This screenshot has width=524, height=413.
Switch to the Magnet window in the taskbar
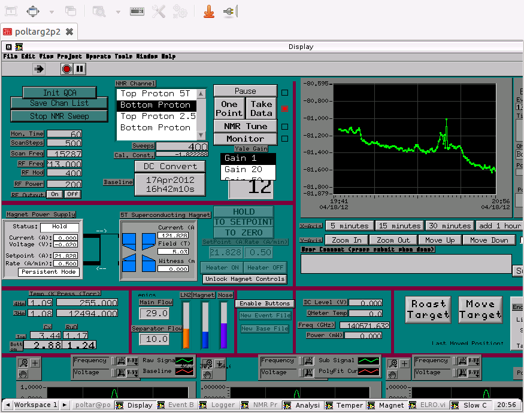387,405
